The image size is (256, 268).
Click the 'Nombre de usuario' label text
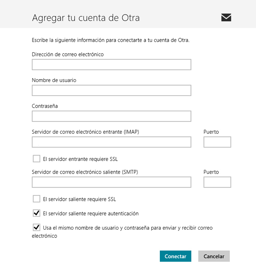[x=54, y=80]
